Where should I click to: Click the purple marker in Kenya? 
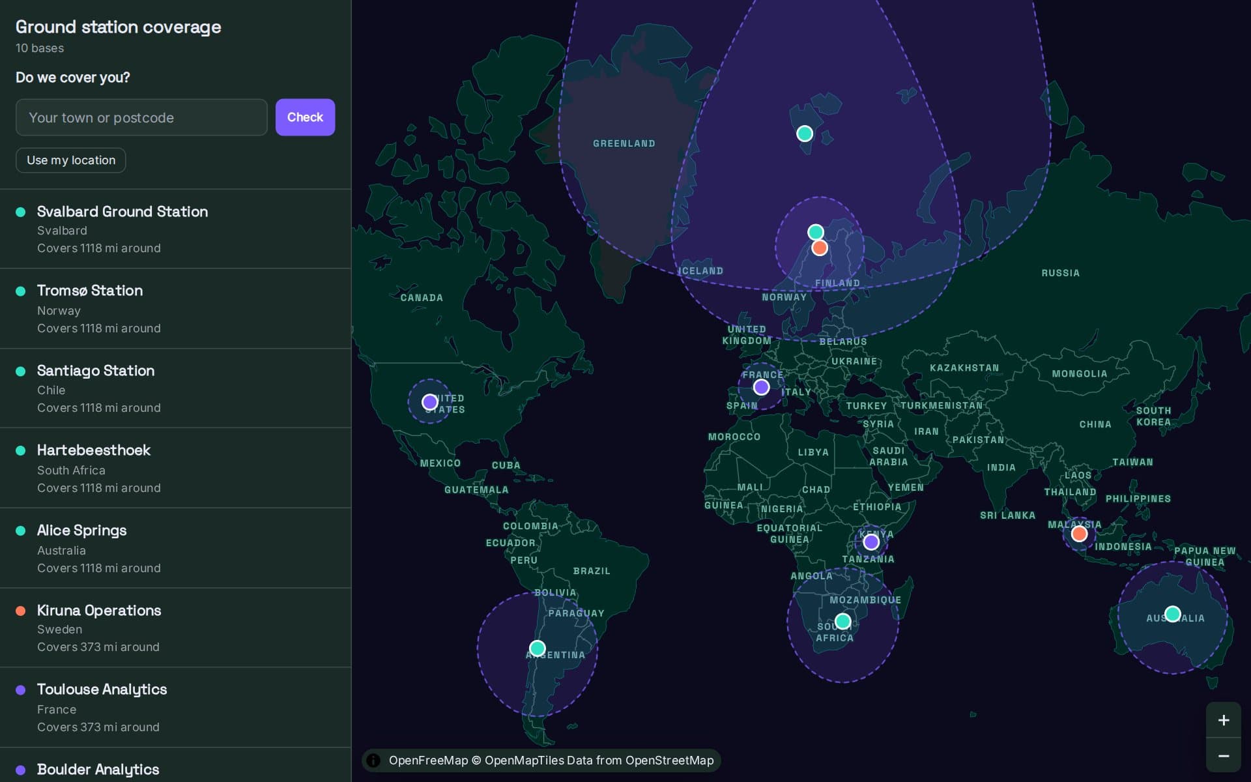tap(871, 542)
